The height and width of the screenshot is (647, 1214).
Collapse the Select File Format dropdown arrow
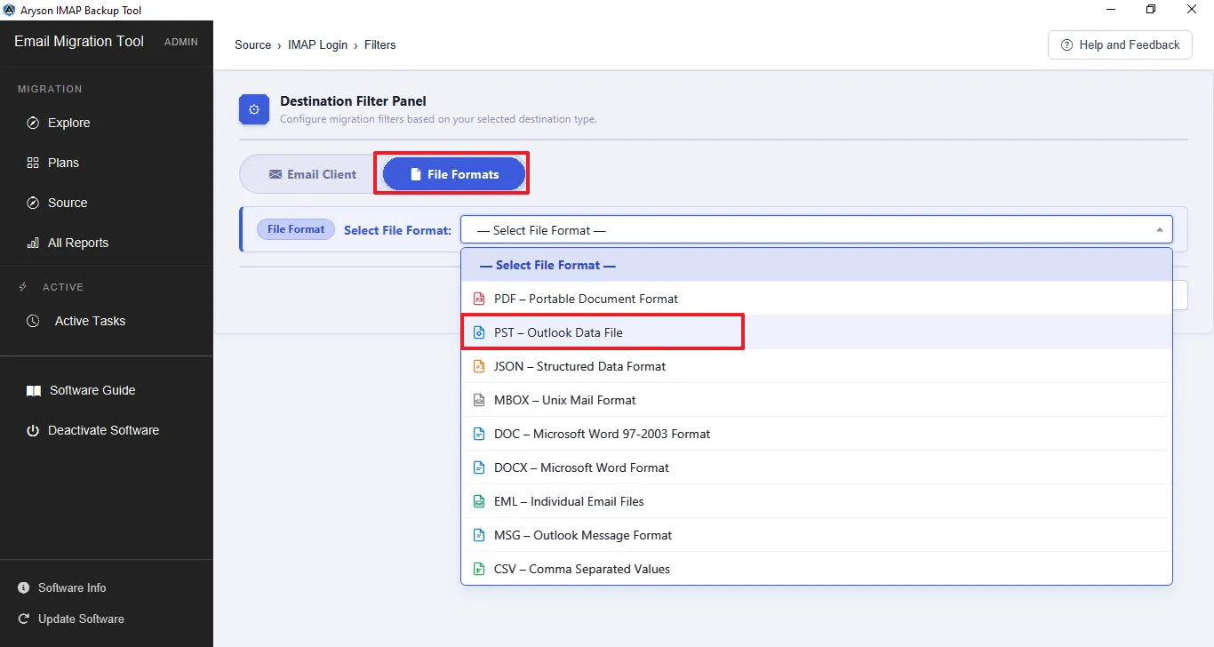(x=1159, y=230)
